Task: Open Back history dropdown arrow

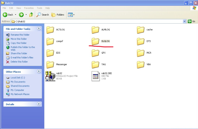Action: (x=16, y=15)
